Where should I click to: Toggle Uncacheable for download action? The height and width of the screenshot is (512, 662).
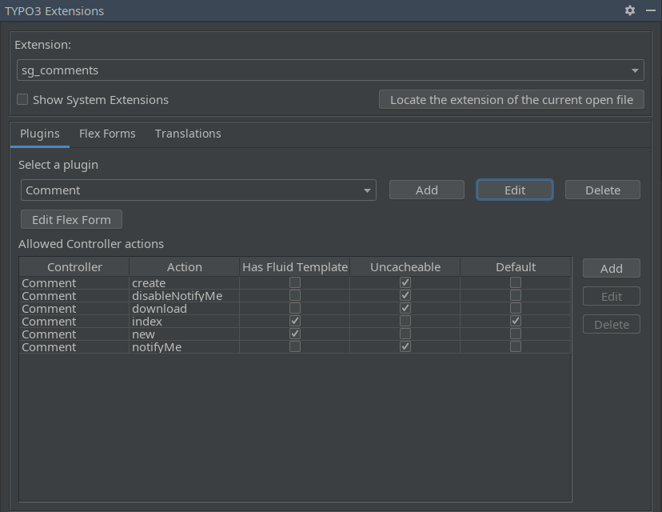pos(405,307)
